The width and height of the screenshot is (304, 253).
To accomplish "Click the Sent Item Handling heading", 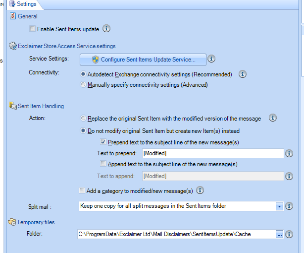I will click(x=41, y=106).
